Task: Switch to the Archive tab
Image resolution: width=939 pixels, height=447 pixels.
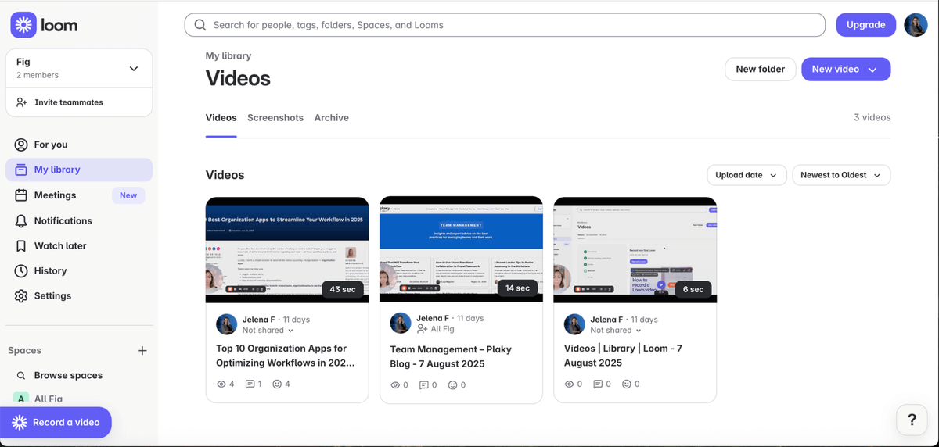Action: [x=332, y=118]
